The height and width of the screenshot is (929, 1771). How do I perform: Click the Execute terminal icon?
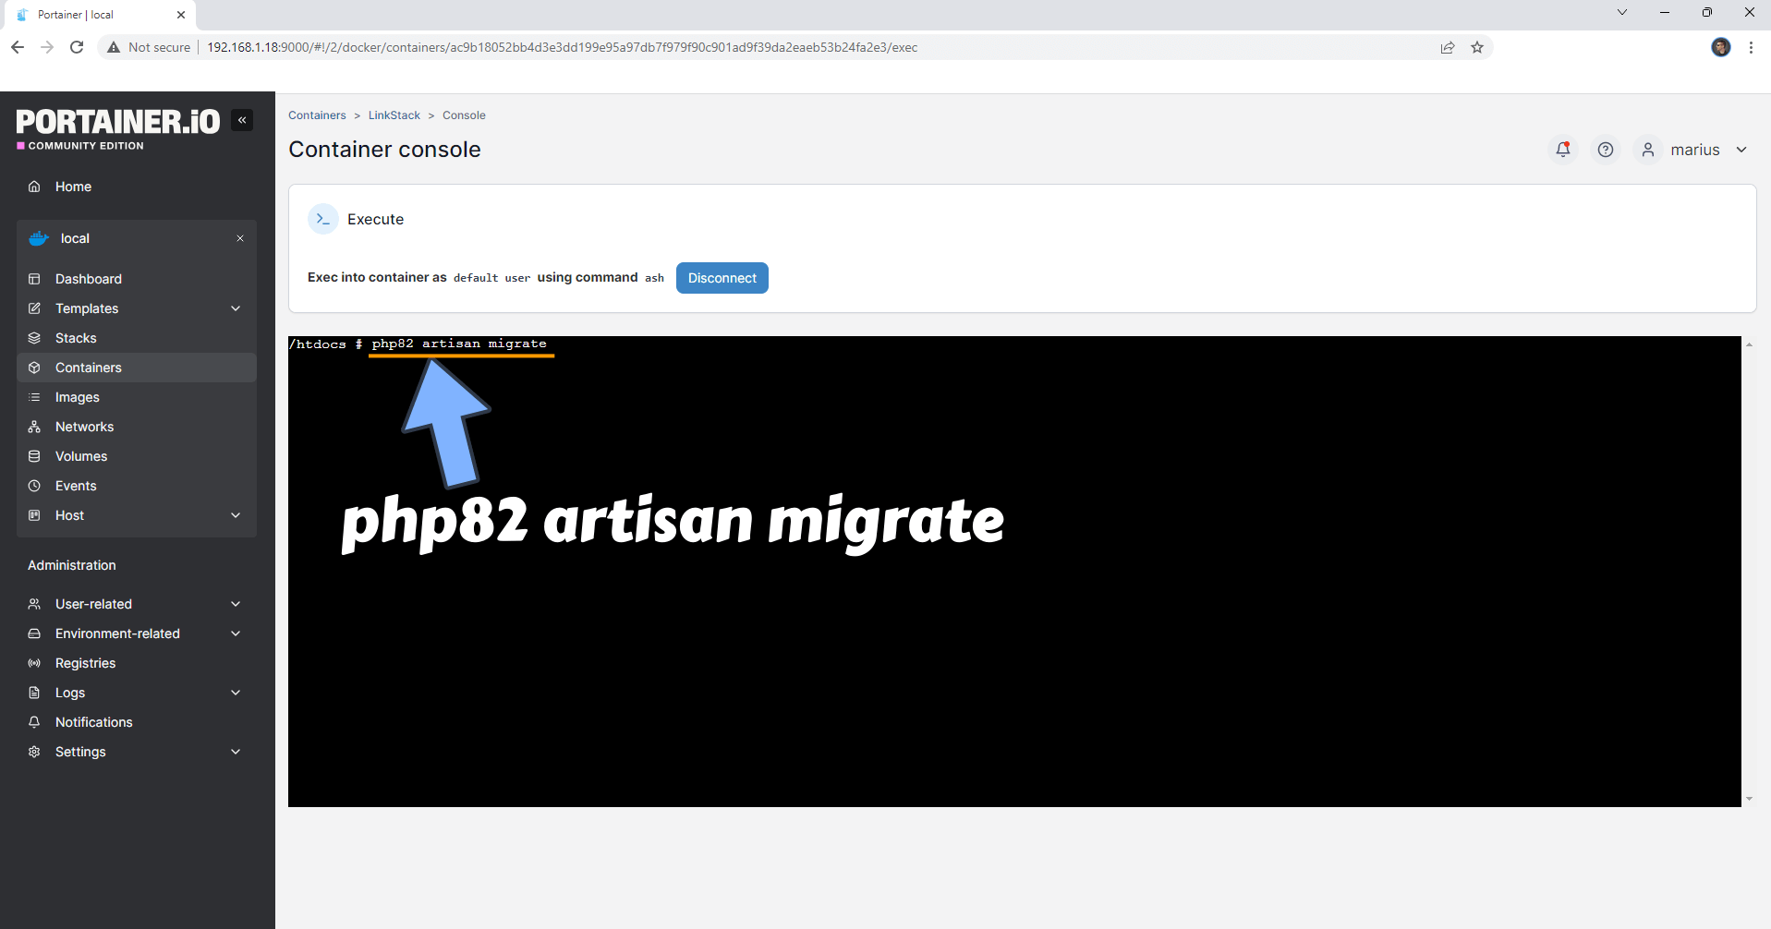pos(322,219)
